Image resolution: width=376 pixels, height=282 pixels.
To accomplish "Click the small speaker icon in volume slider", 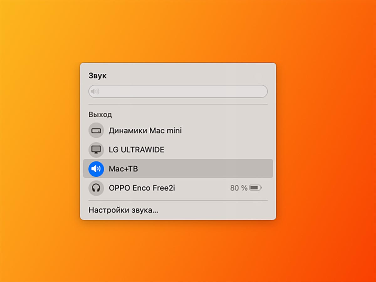I will pos(95,91).
